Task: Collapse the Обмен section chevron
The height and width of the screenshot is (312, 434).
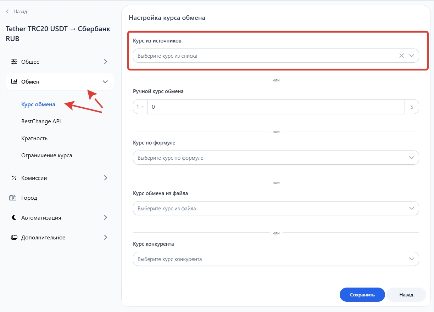Action: (x=105, y=82)
